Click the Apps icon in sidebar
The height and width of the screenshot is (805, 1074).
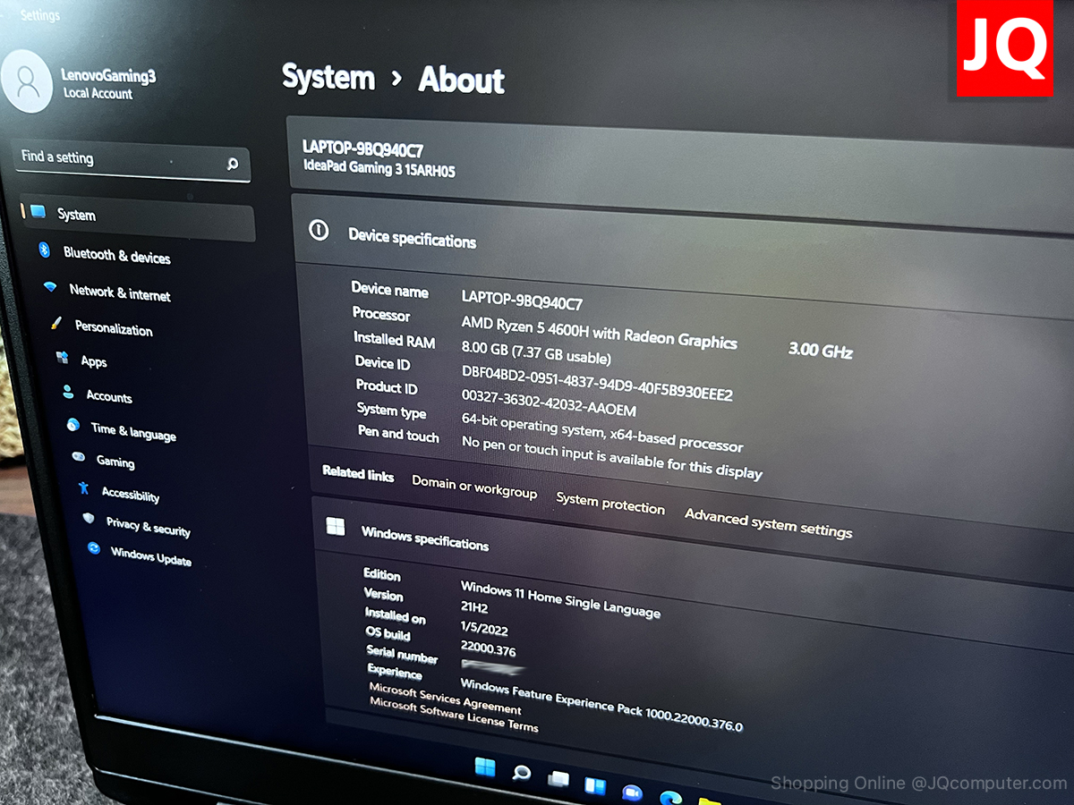click(x=63, y=358)
